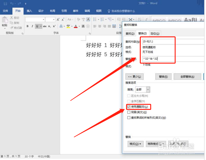
Task: Click the Cut (剪切) scissors icon
Action: point(12,18)
